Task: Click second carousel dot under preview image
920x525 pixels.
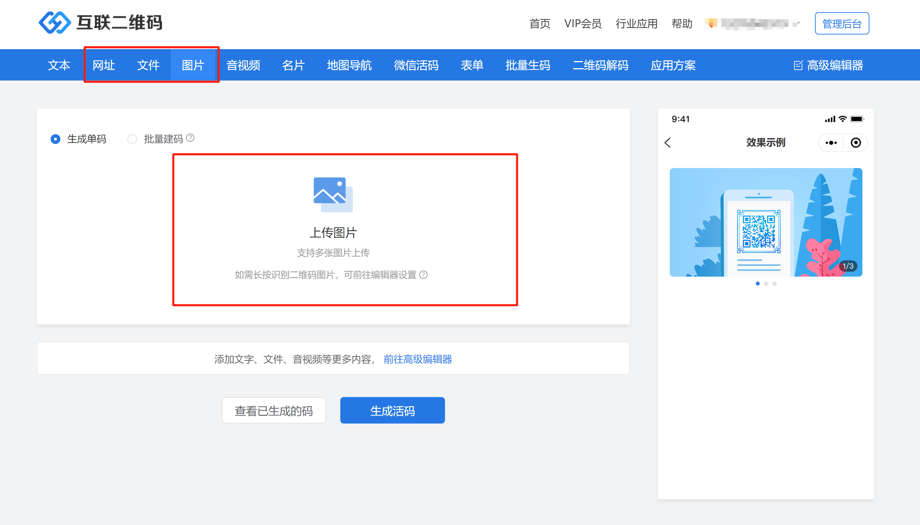Action: coord(766,284)
